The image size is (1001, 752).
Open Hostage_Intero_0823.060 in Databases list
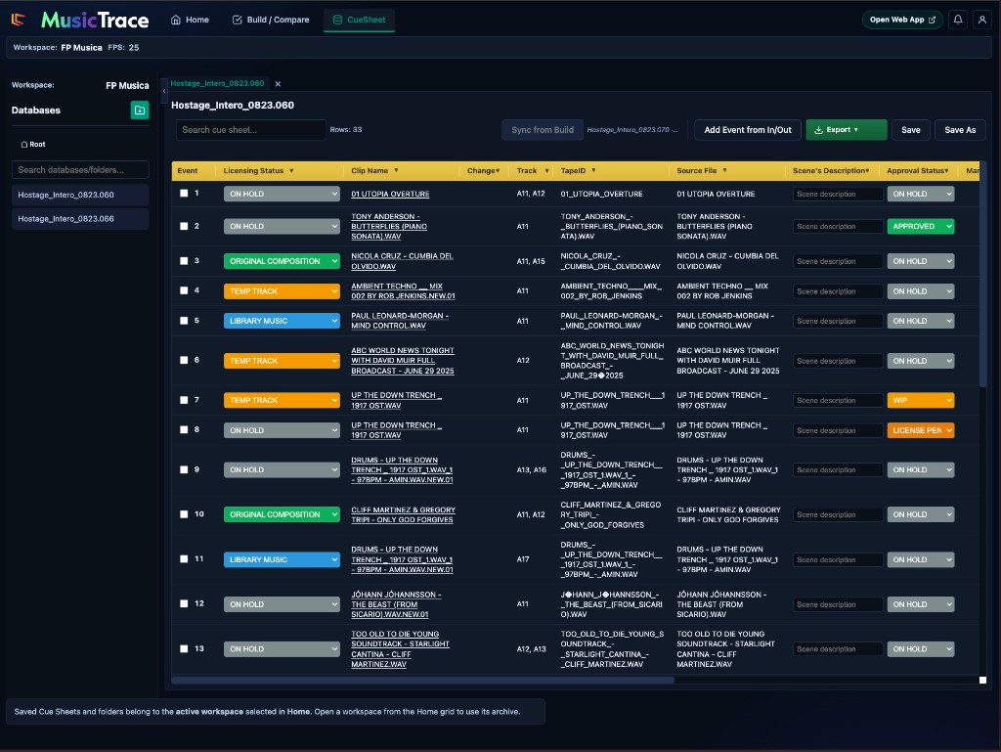pos(80,195)
